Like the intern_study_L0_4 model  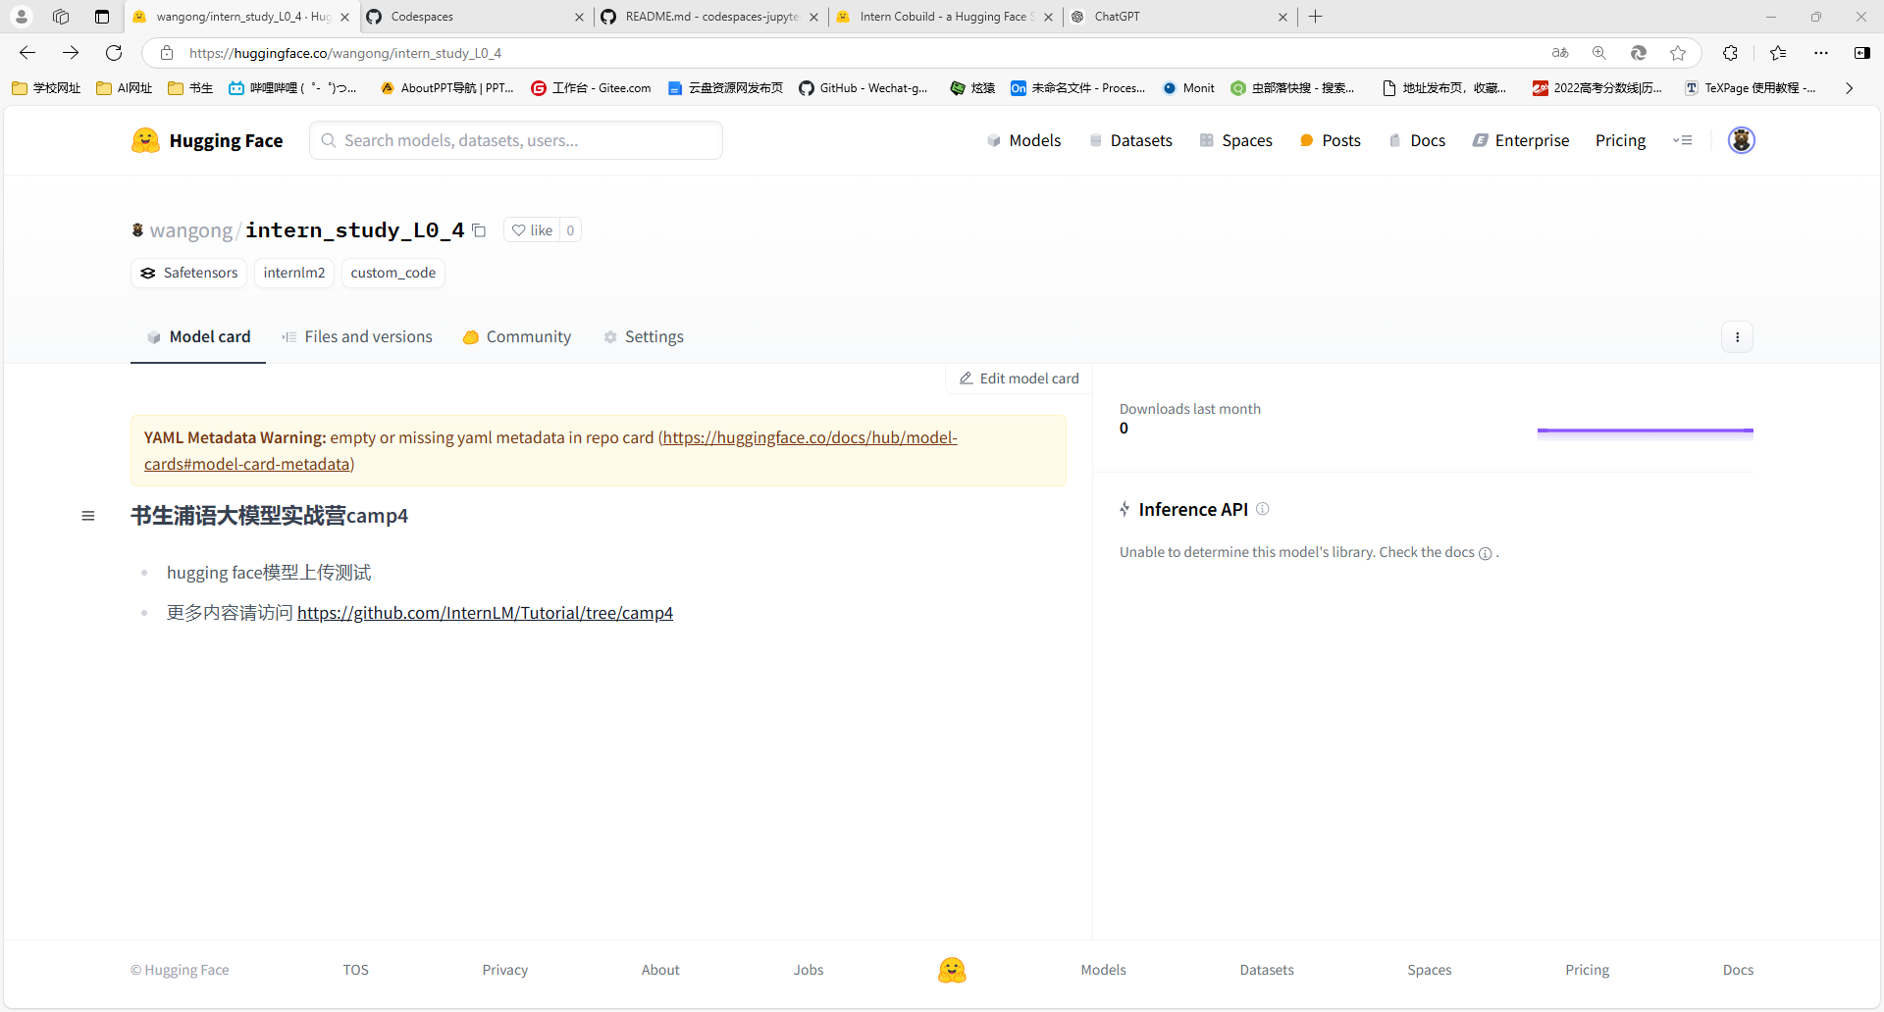532,230
